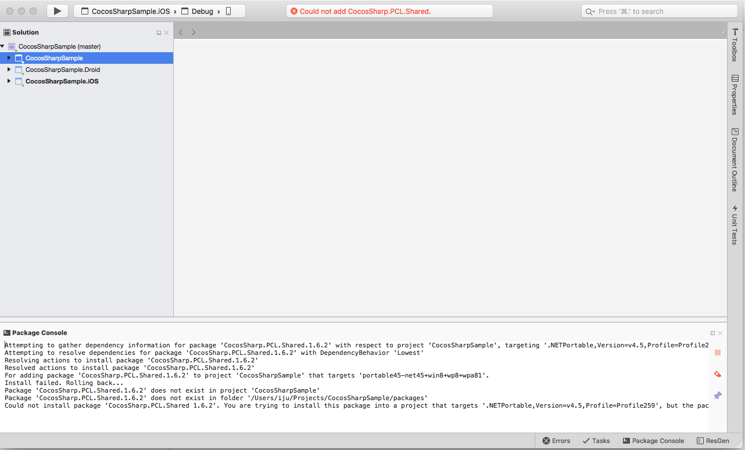Image resolution: width=745 pixels, height=450 pixels.
Task: Click the 'Install failed. Rolling back...' console line
Action: tap(64, 383)
